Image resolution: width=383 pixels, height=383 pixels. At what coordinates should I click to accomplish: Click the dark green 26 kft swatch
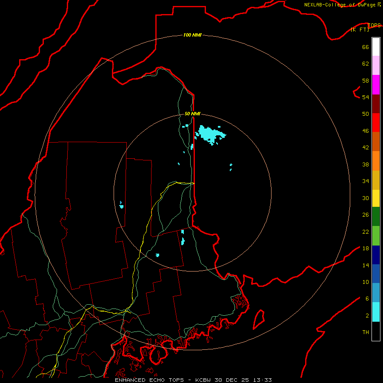pyautogui.click(x=376, y=217)
